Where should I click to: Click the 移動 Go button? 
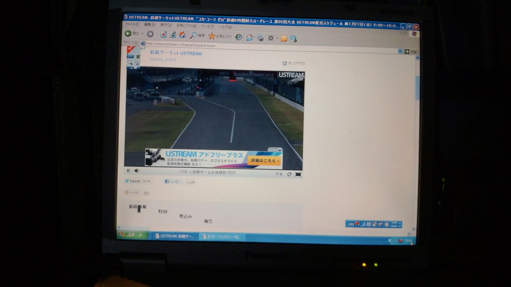pyautogui.click(x=412, y=52)
